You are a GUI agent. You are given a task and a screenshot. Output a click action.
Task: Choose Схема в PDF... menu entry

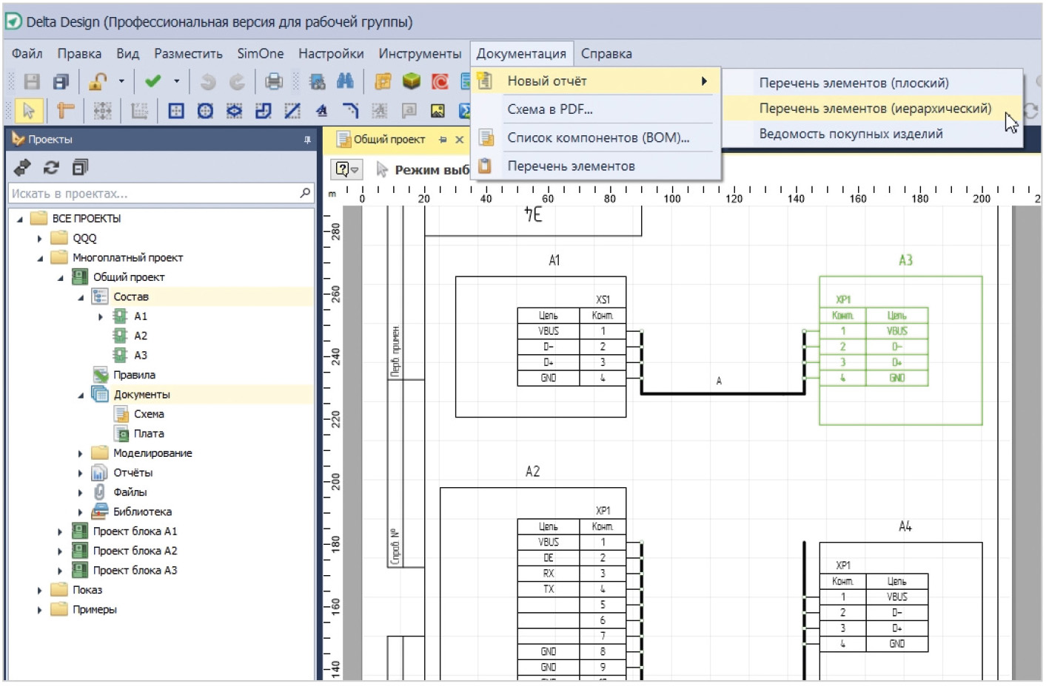tap(549, 109)
